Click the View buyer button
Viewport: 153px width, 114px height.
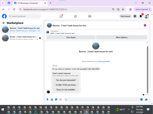[x=71, y=37]
